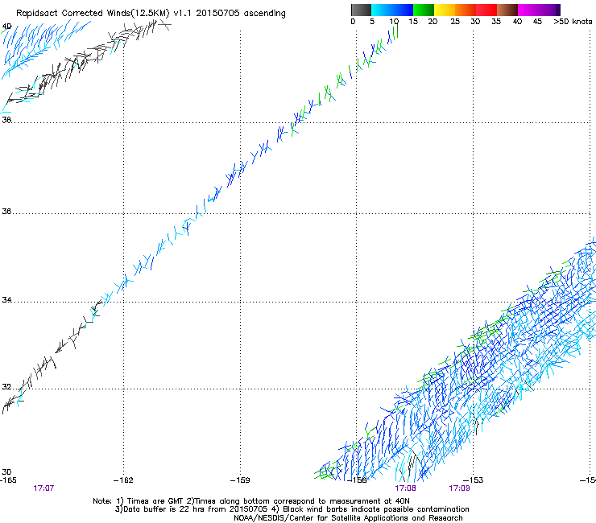Click the 'Data buffer is 22 hrs' note line
Screen dimensions: 596x523
pyautogui.click(x=292, y=509)
